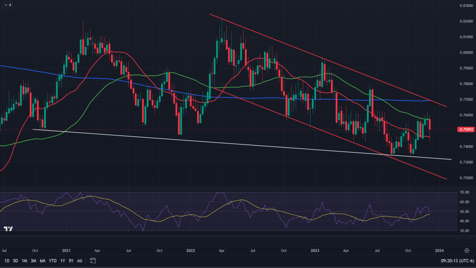This screenshot has height=268, width=476.
Task: Show All available chart history
Action: click(x=79, y=261)
